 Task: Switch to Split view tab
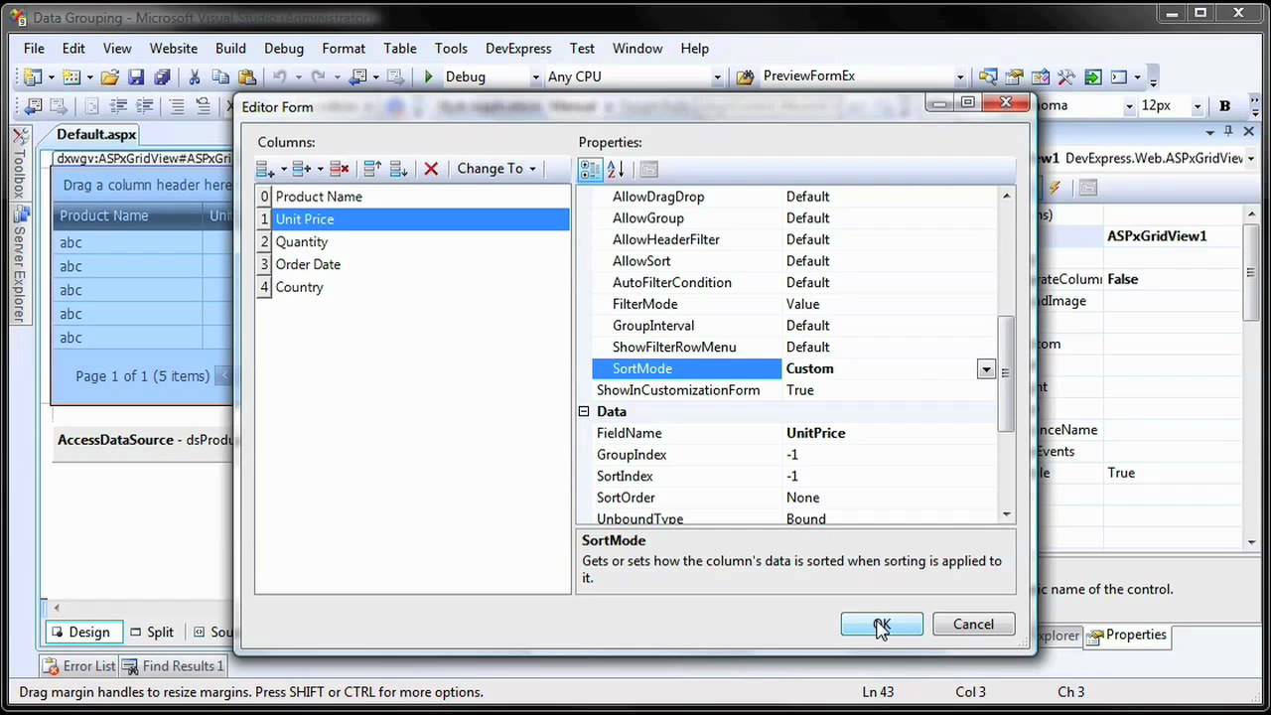click(151, 633)
